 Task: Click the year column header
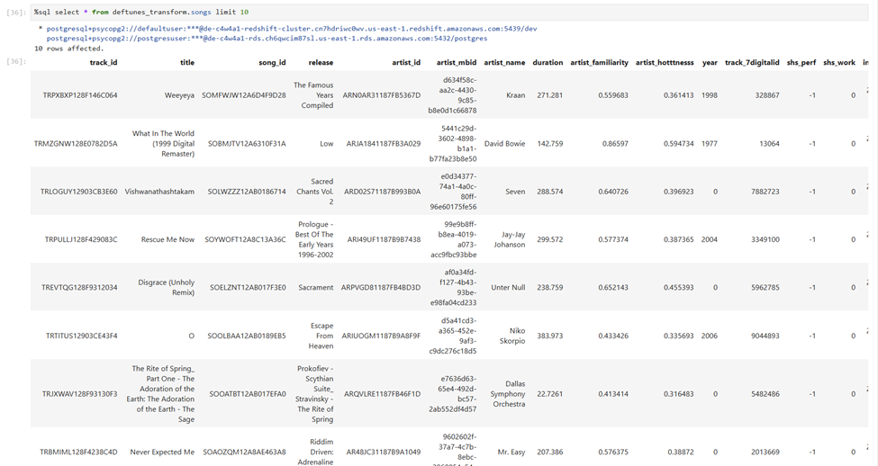(x=710, y=63)
